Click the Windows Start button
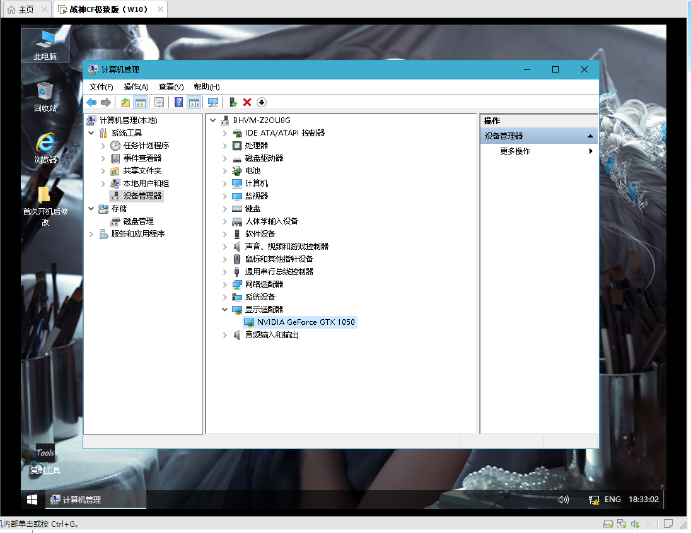The width and height of the screenshot is (691, 533). point(32,500)
